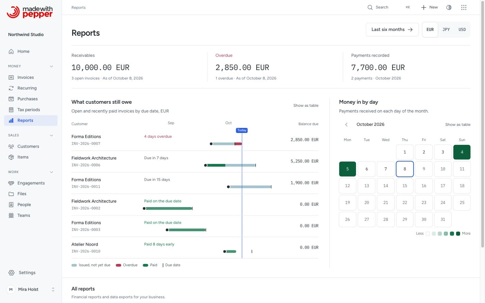
Task: Click the Today timeline marker
Action: click(242, 130)
